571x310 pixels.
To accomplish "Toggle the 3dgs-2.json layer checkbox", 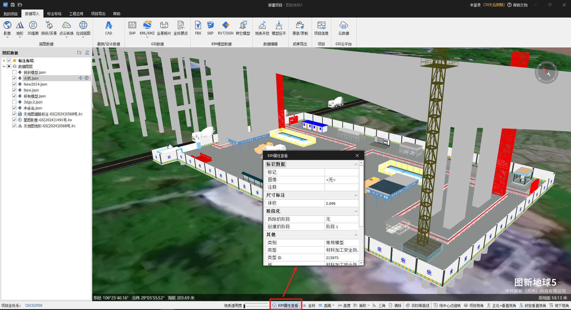I will click(x=14, y=102).
